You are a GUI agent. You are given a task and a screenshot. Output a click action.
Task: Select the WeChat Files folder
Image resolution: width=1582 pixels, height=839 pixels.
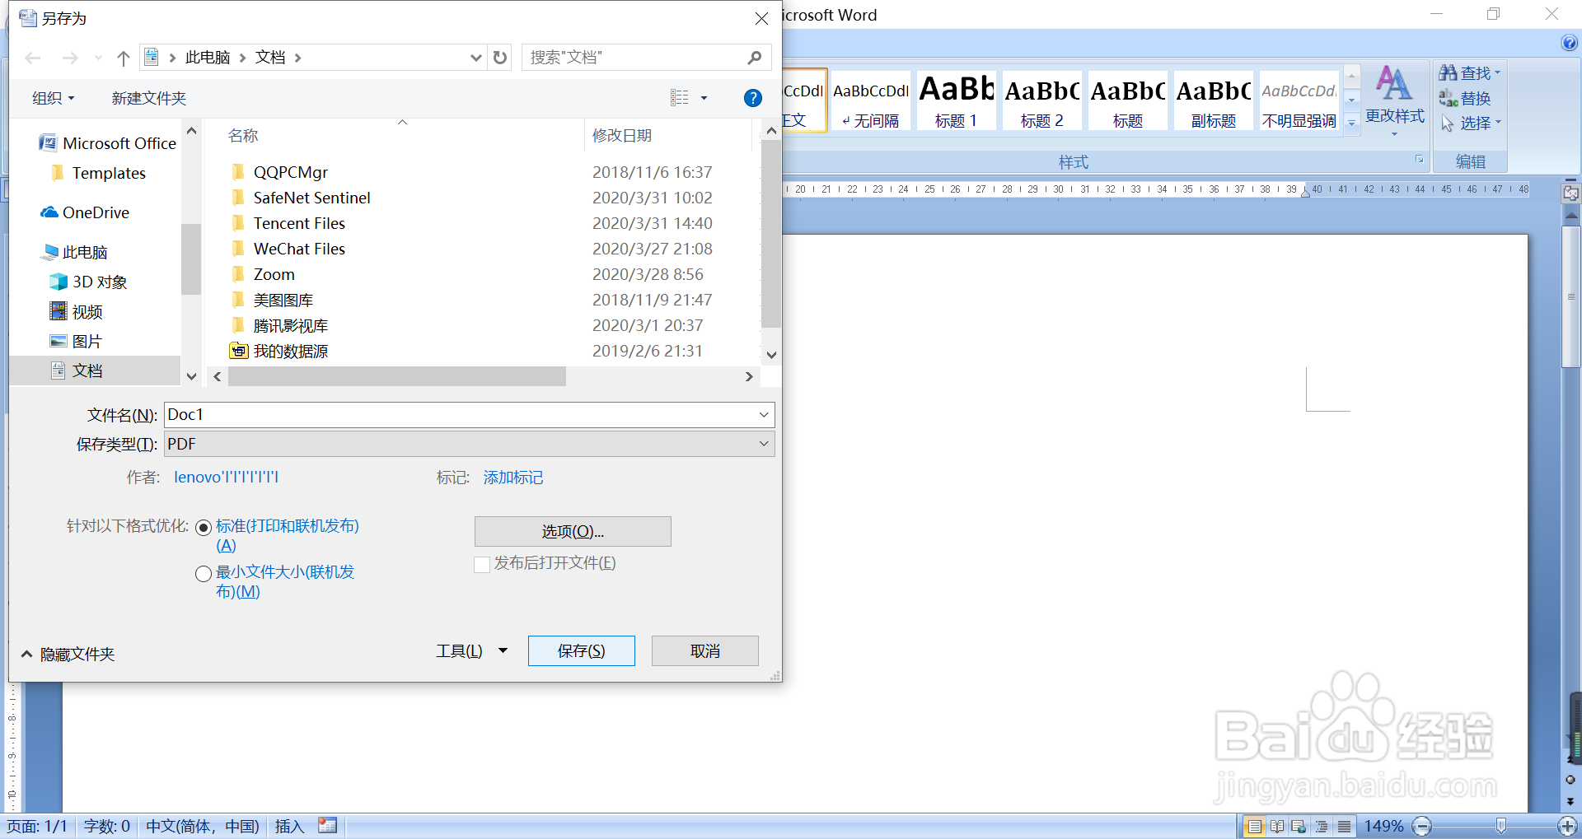point(288,249)
